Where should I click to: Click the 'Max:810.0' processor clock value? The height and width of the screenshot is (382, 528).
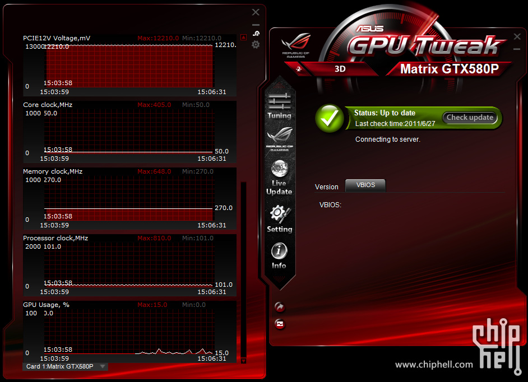[x=154, y=238]
